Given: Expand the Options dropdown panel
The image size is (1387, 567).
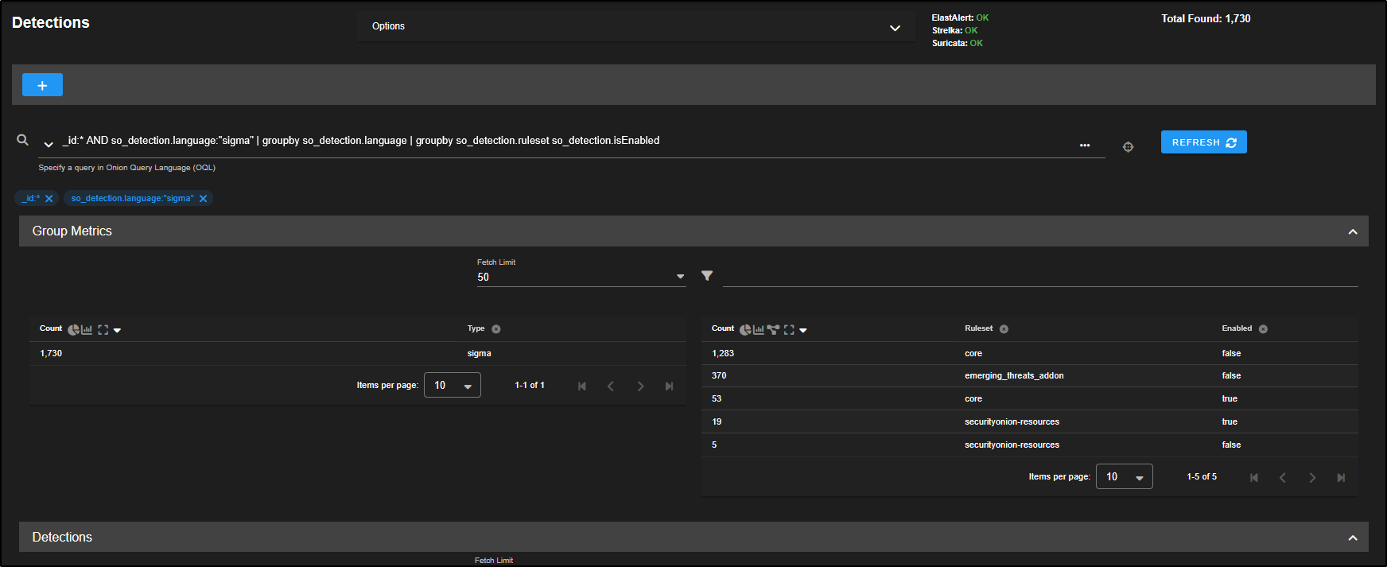Looking at the screenshot, I should click(x=895, y=28).
